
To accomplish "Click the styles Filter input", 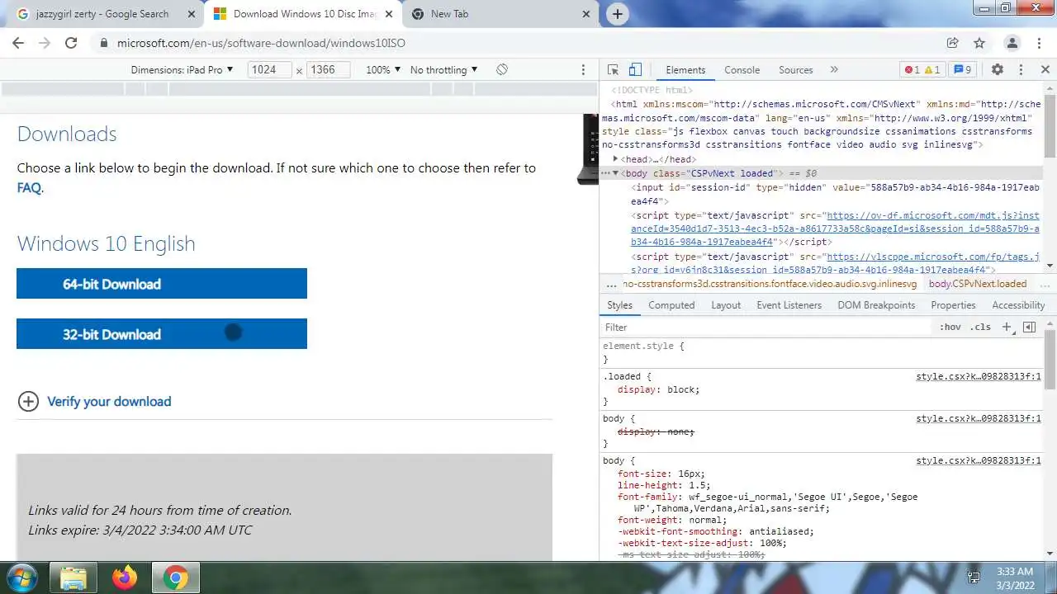I will point(766,328).
